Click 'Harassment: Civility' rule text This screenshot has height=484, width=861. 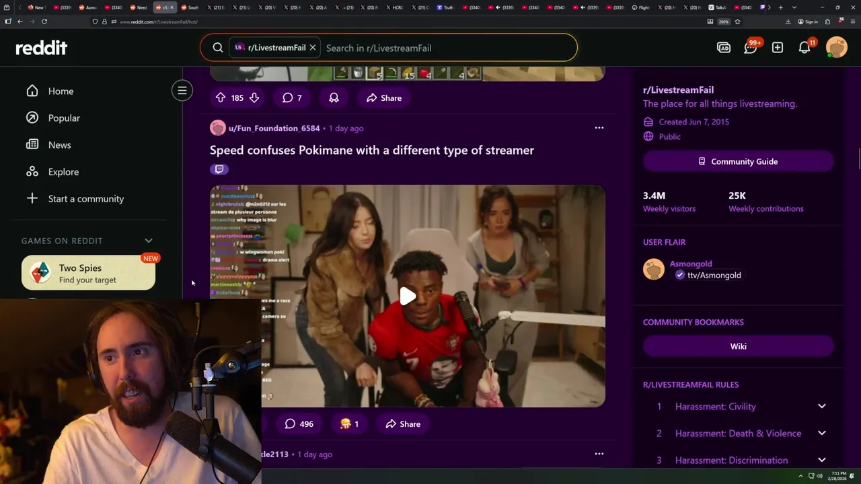(716, 406)
